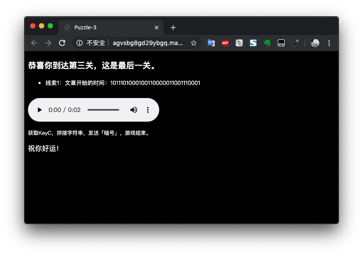The image size is (363, 256).
Task: Open the V-shaped extension icon
Action: click(295, 43)
